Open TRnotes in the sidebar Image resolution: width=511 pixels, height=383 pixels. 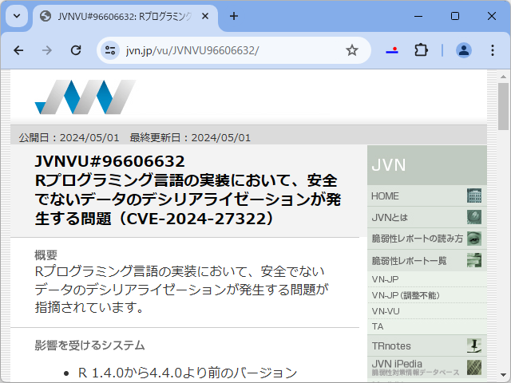(x=427, y=345)
